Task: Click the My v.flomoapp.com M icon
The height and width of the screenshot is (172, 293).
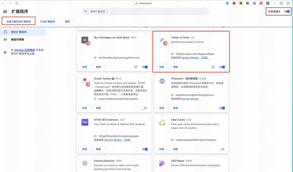Action: coord(85,41)
